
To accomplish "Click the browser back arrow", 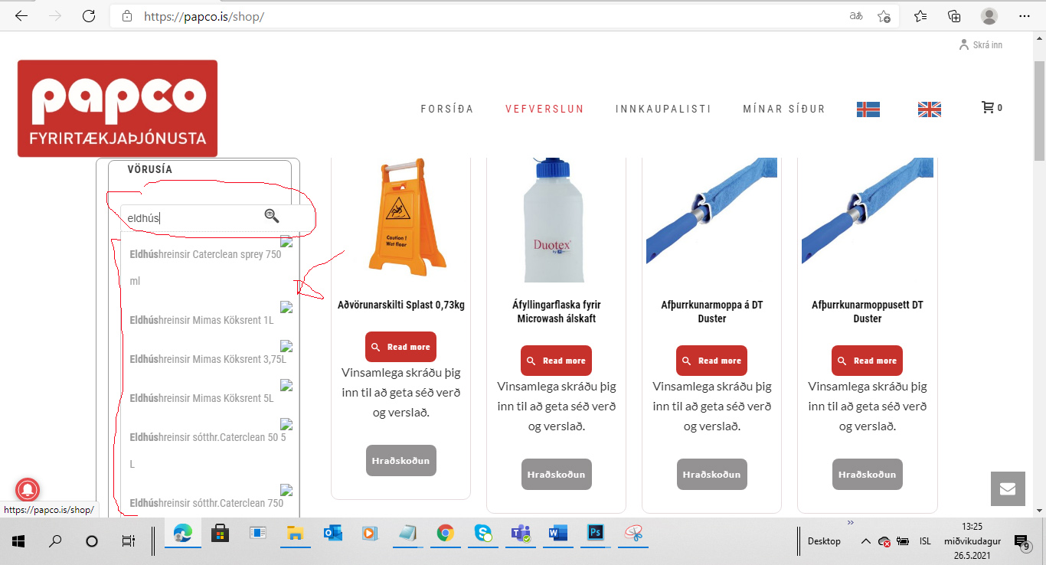I will point(21,16).
